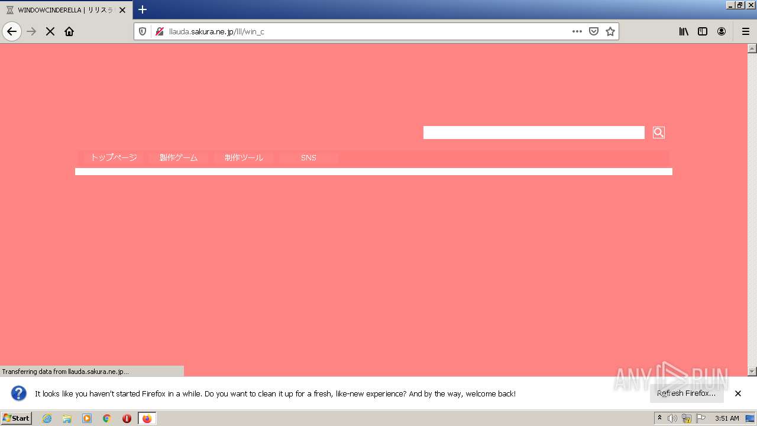Open Opera from the taskbar
The height and width of the screenshot is (426, 757).
tap(127, 418)
